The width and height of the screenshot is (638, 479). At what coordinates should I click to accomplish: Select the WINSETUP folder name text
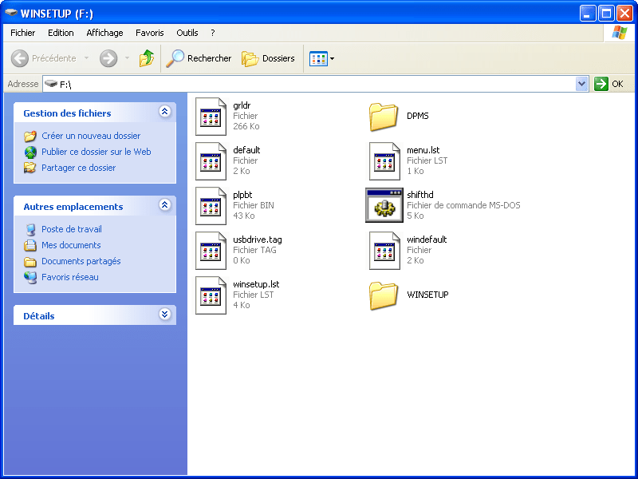click(x=427, y=295)
